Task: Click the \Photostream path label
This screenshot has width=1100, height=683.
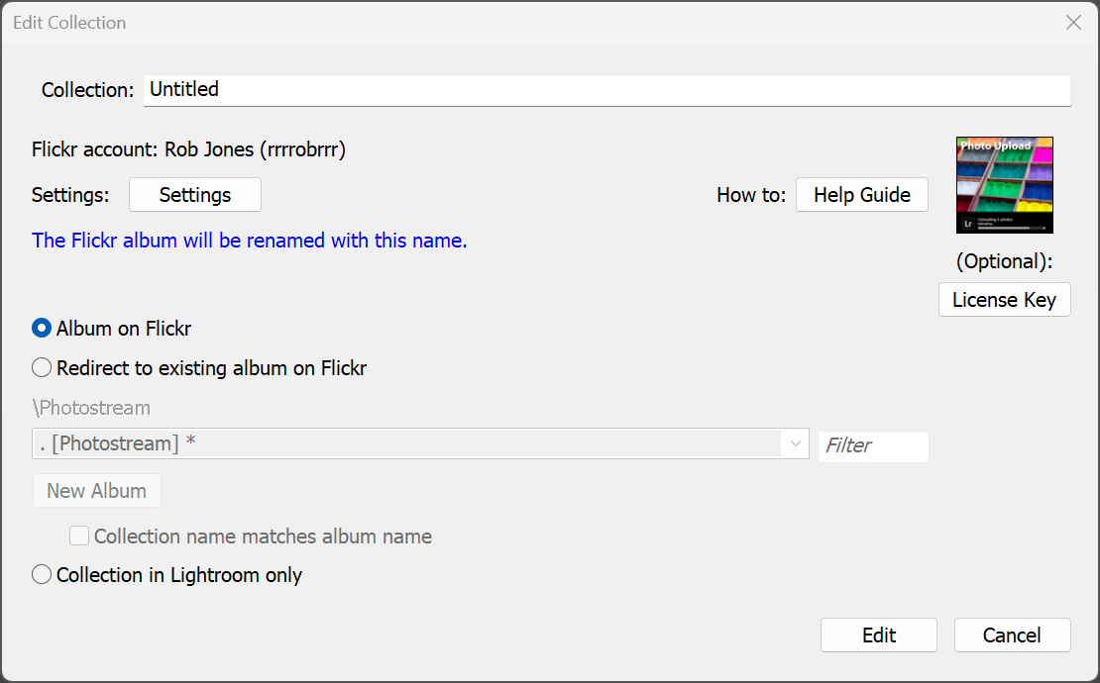Action: (x=91, y=408)
